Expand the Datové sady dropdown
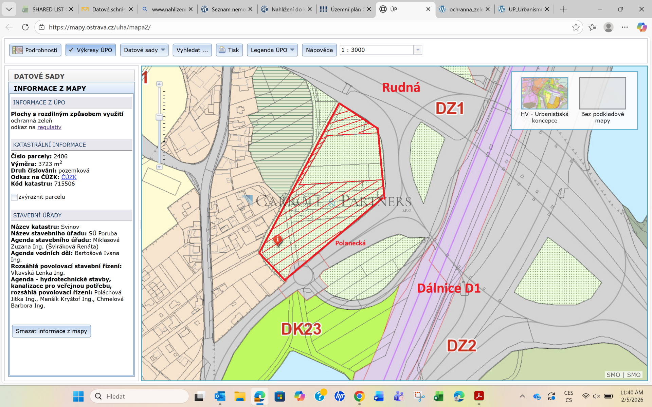 point(144,50)
